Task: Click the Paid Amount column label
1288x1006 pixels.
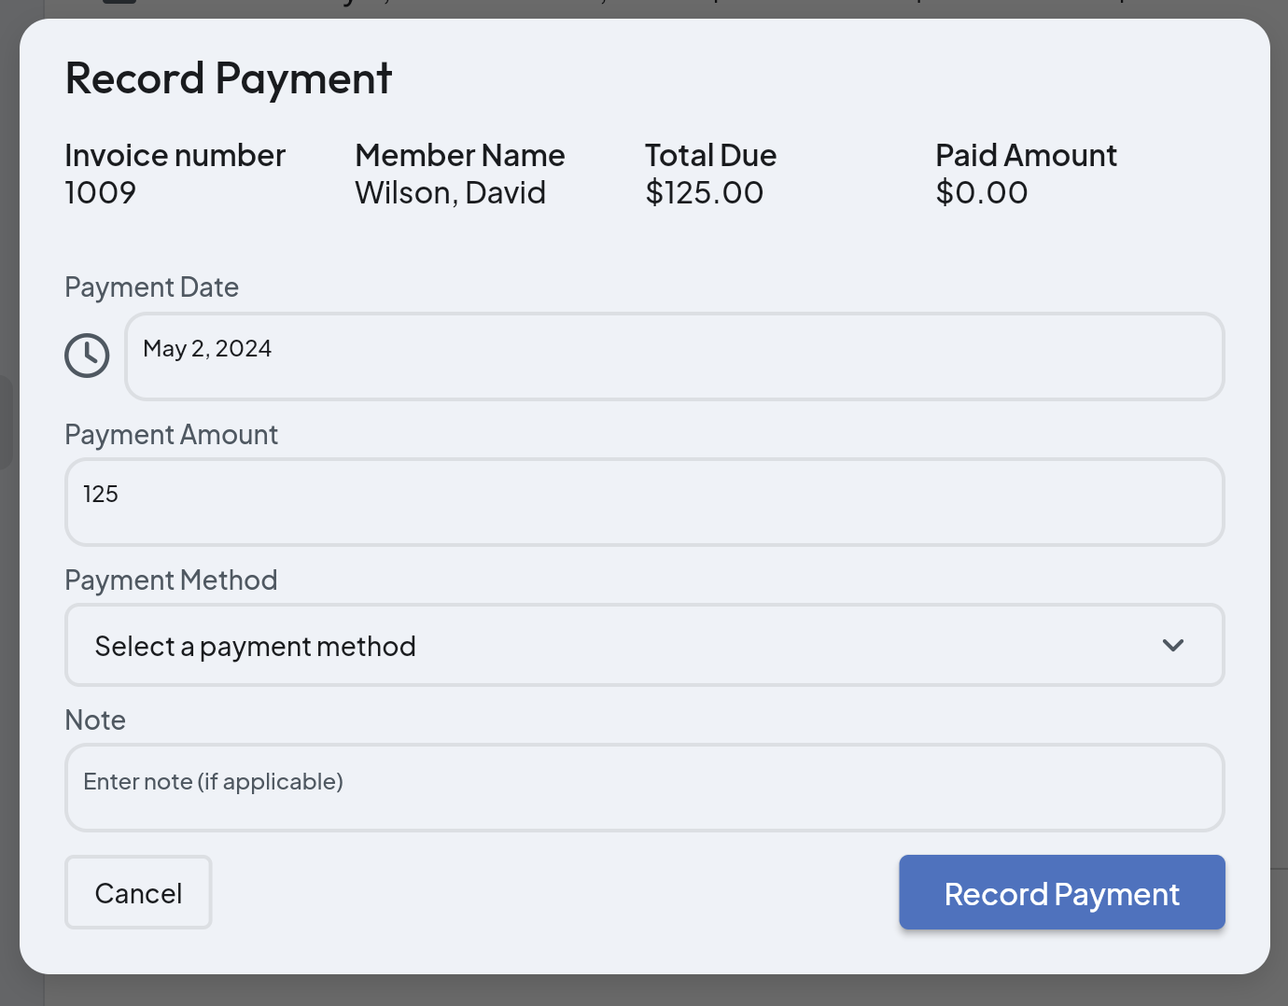Action: tap(1026, 155)
